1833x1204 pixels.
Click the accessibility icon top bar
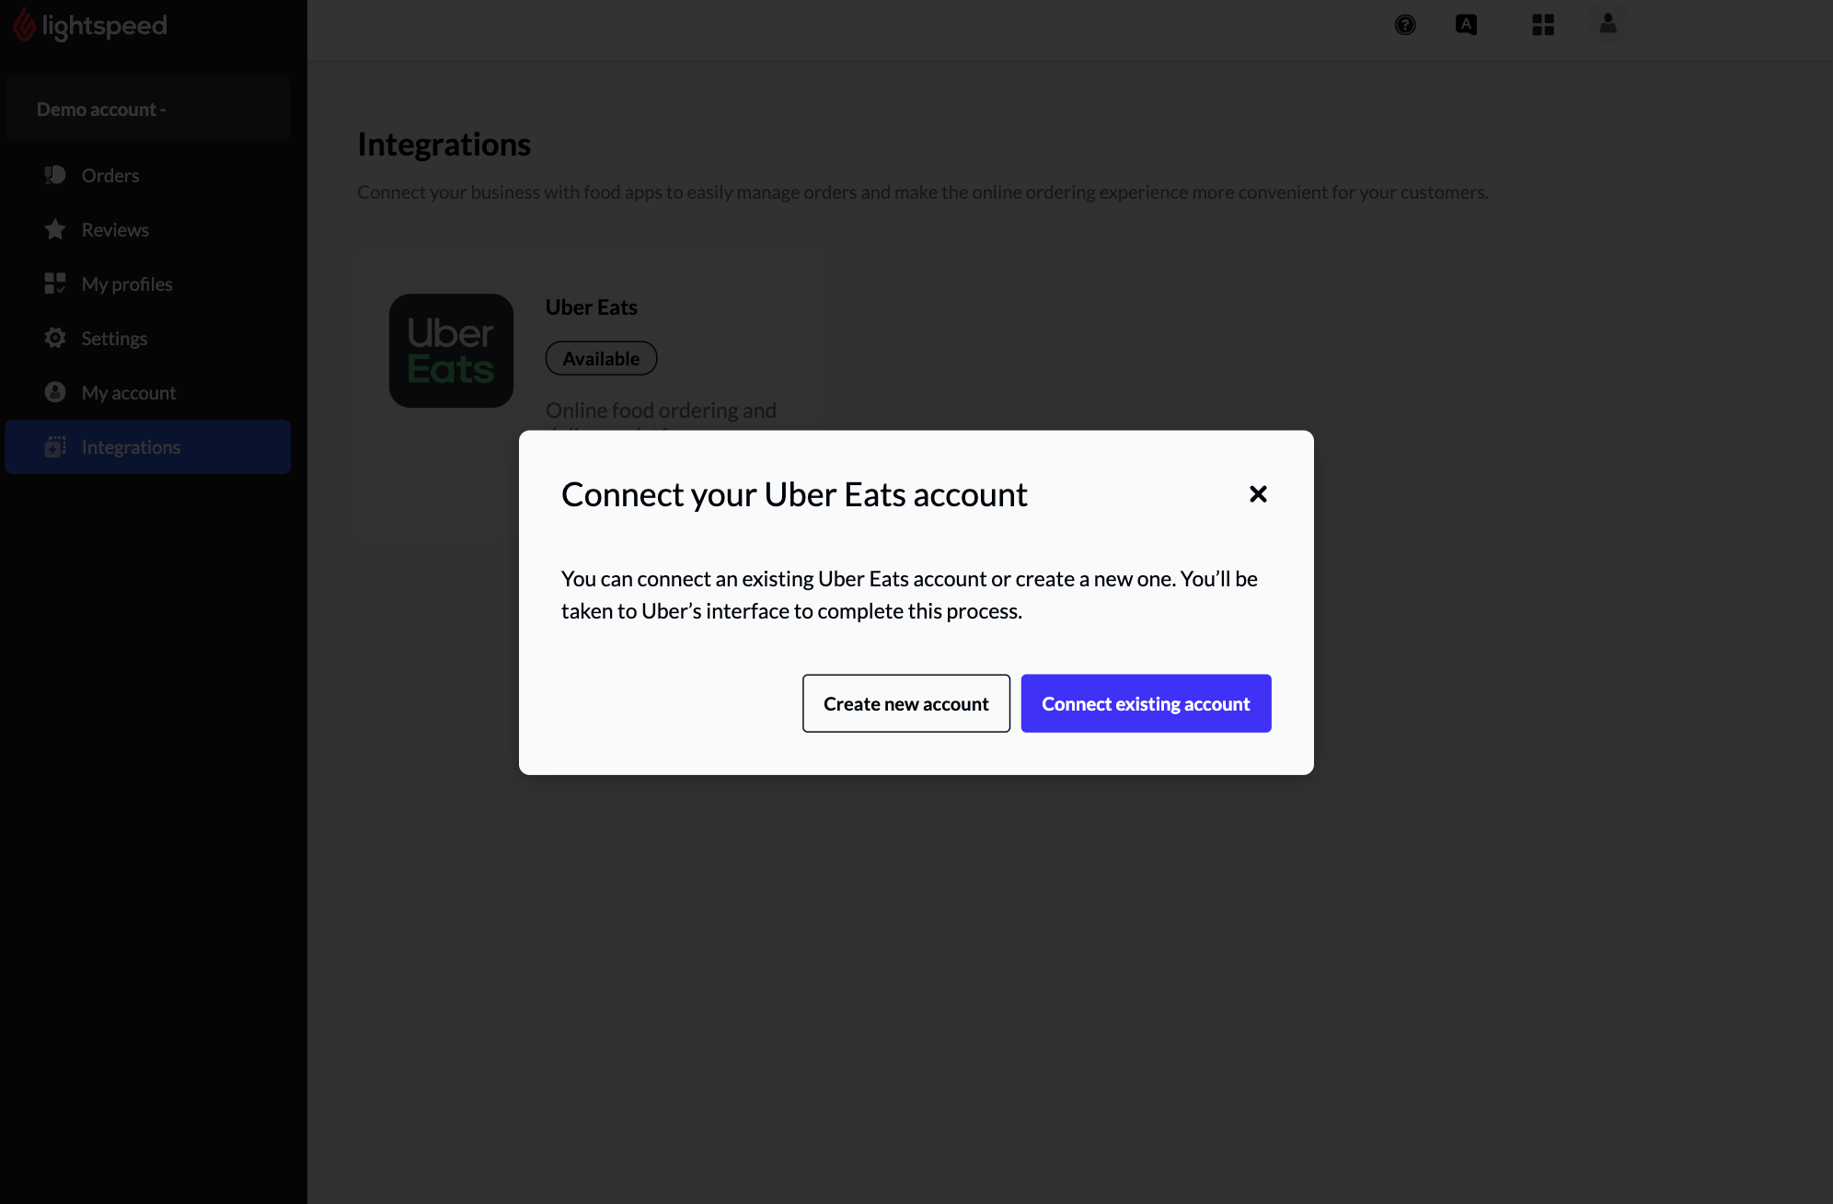(x=1467, y=24)
